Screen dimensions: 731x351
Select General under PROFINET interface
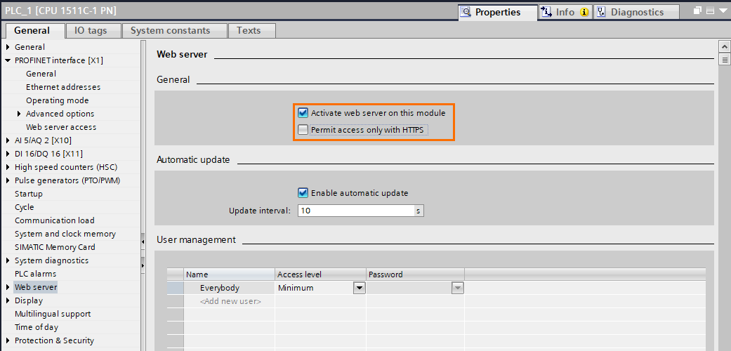click(x=41, y=74)
